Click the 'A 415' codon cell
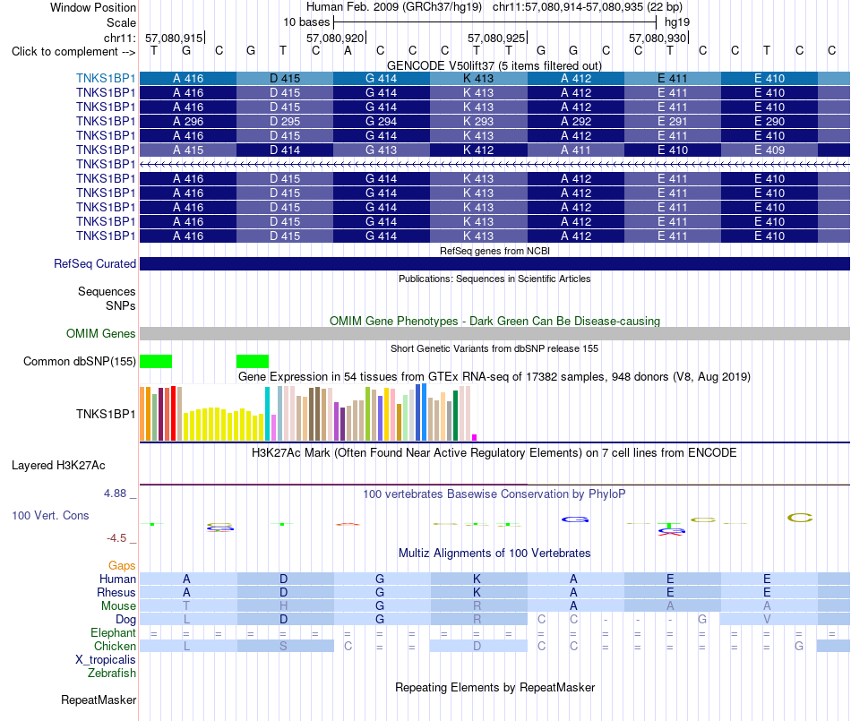 [188, 150]
